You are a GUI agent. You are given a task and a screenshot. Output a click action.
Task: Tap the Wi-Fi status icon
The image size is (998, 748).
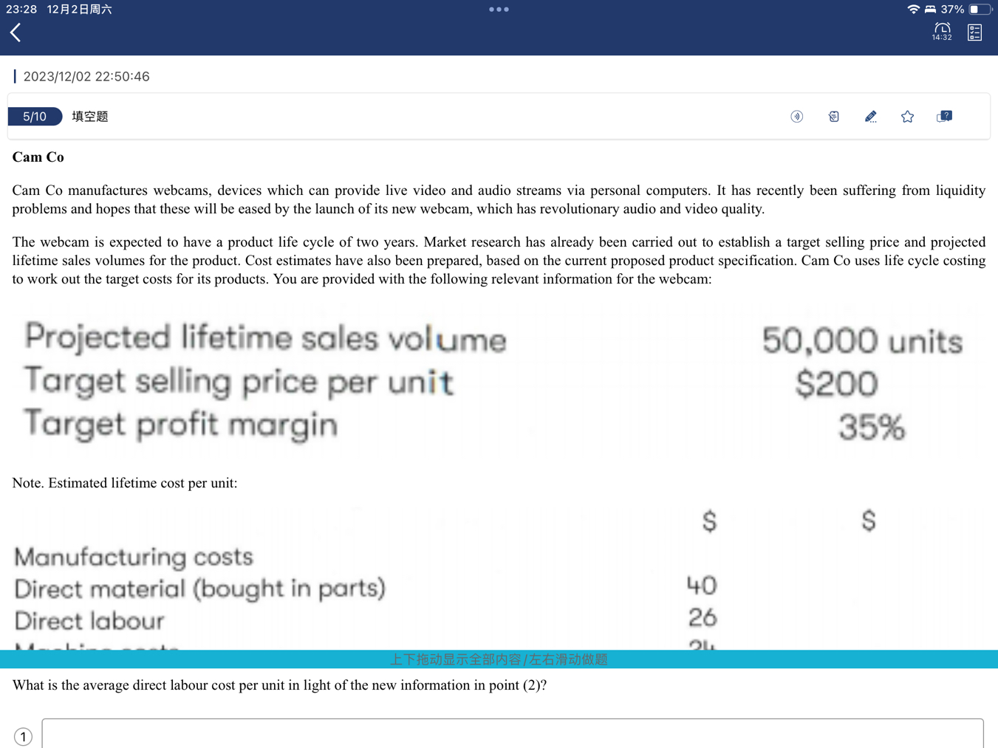[913, 10]
